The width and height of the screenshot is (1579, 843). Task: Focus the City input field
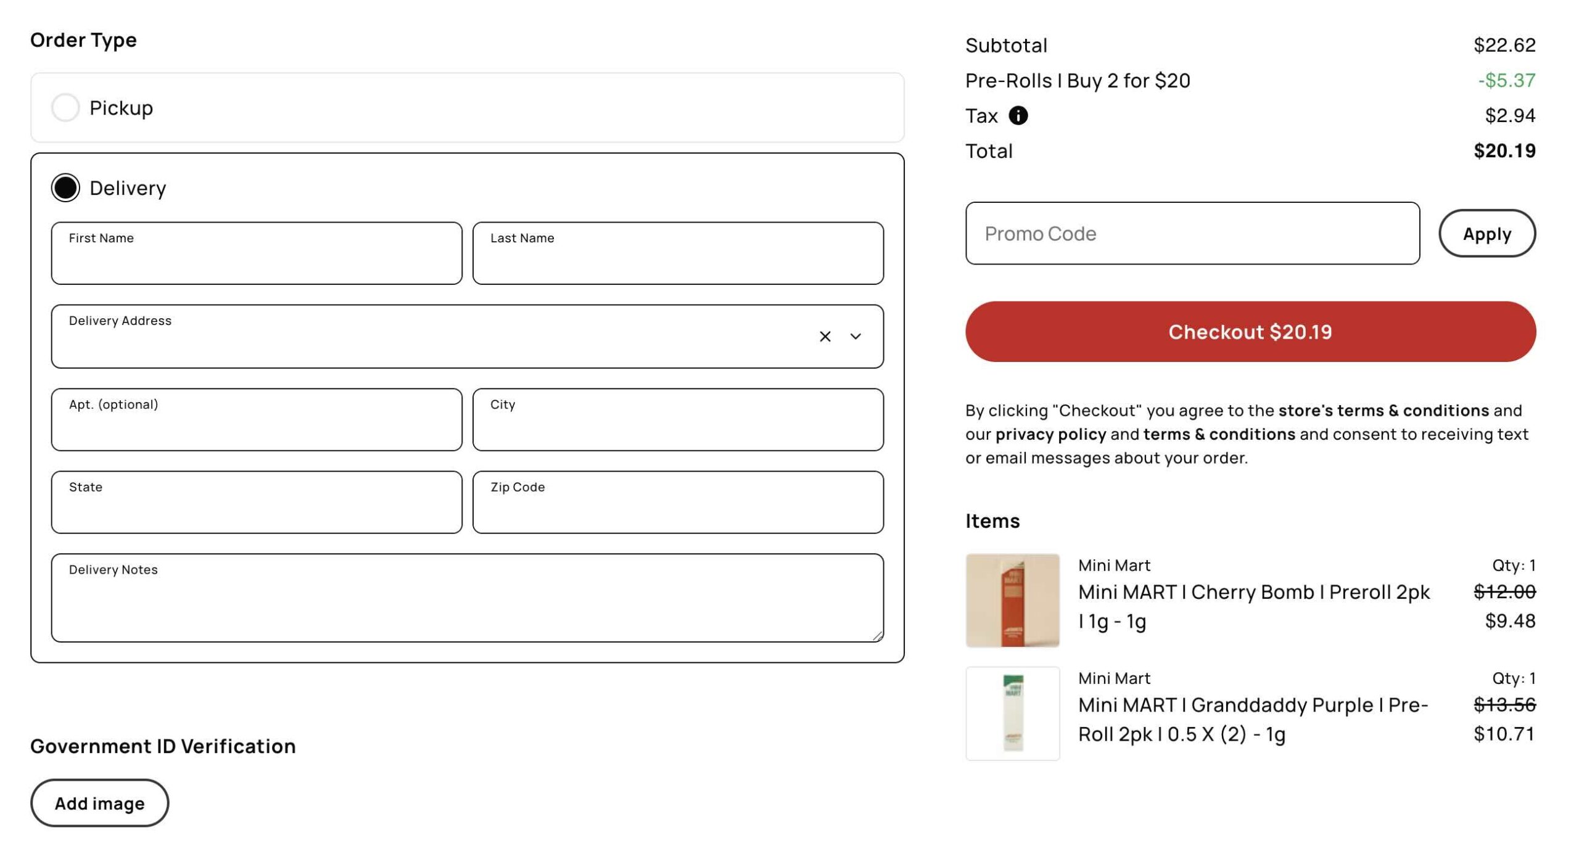(678, 419)
